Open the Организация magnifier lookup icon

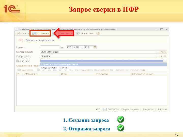(x=165, y=52)
